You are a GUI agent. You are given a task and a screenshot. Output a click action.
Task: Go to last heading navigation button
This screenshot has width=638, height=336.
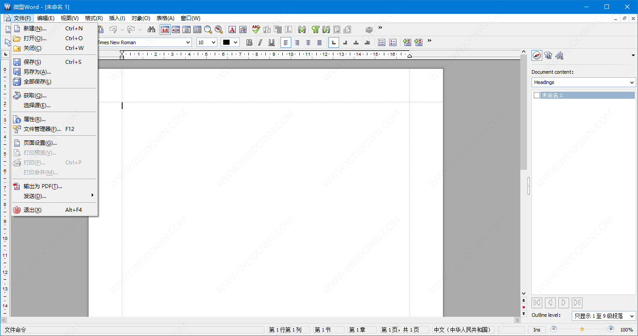click(577, 302)
